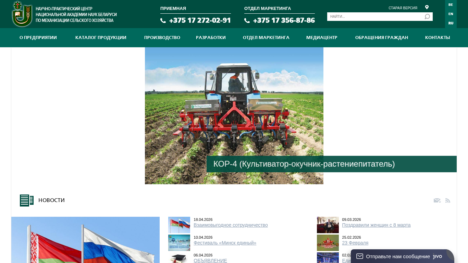Open the О предприятии menu
Viewport: 468px width, 263px height.
[38, 38]
